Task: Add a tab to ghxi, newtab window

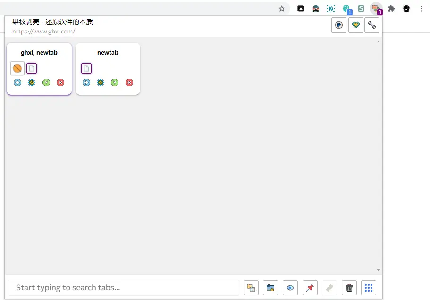Action: 17,83
